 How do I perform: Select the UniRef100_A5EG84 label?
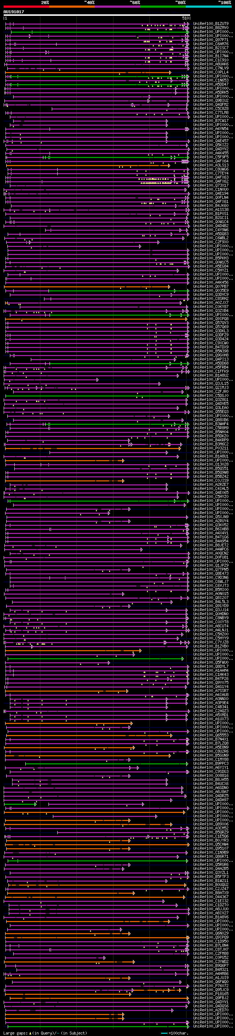[211, 266]
